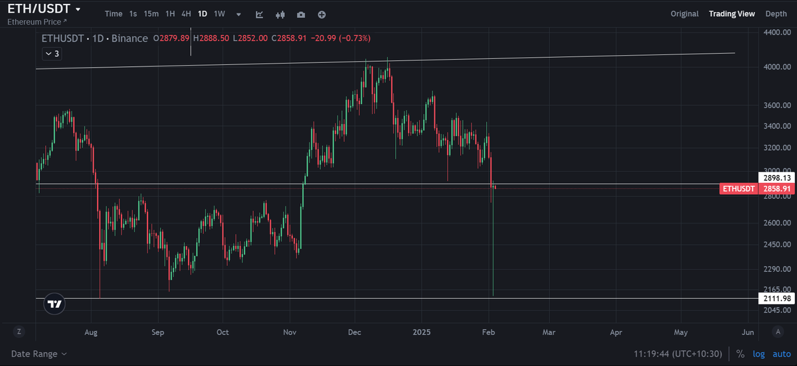Screen dimensions: 797x366
Task: Switch to the 1H interval
Action: (171, 14)
